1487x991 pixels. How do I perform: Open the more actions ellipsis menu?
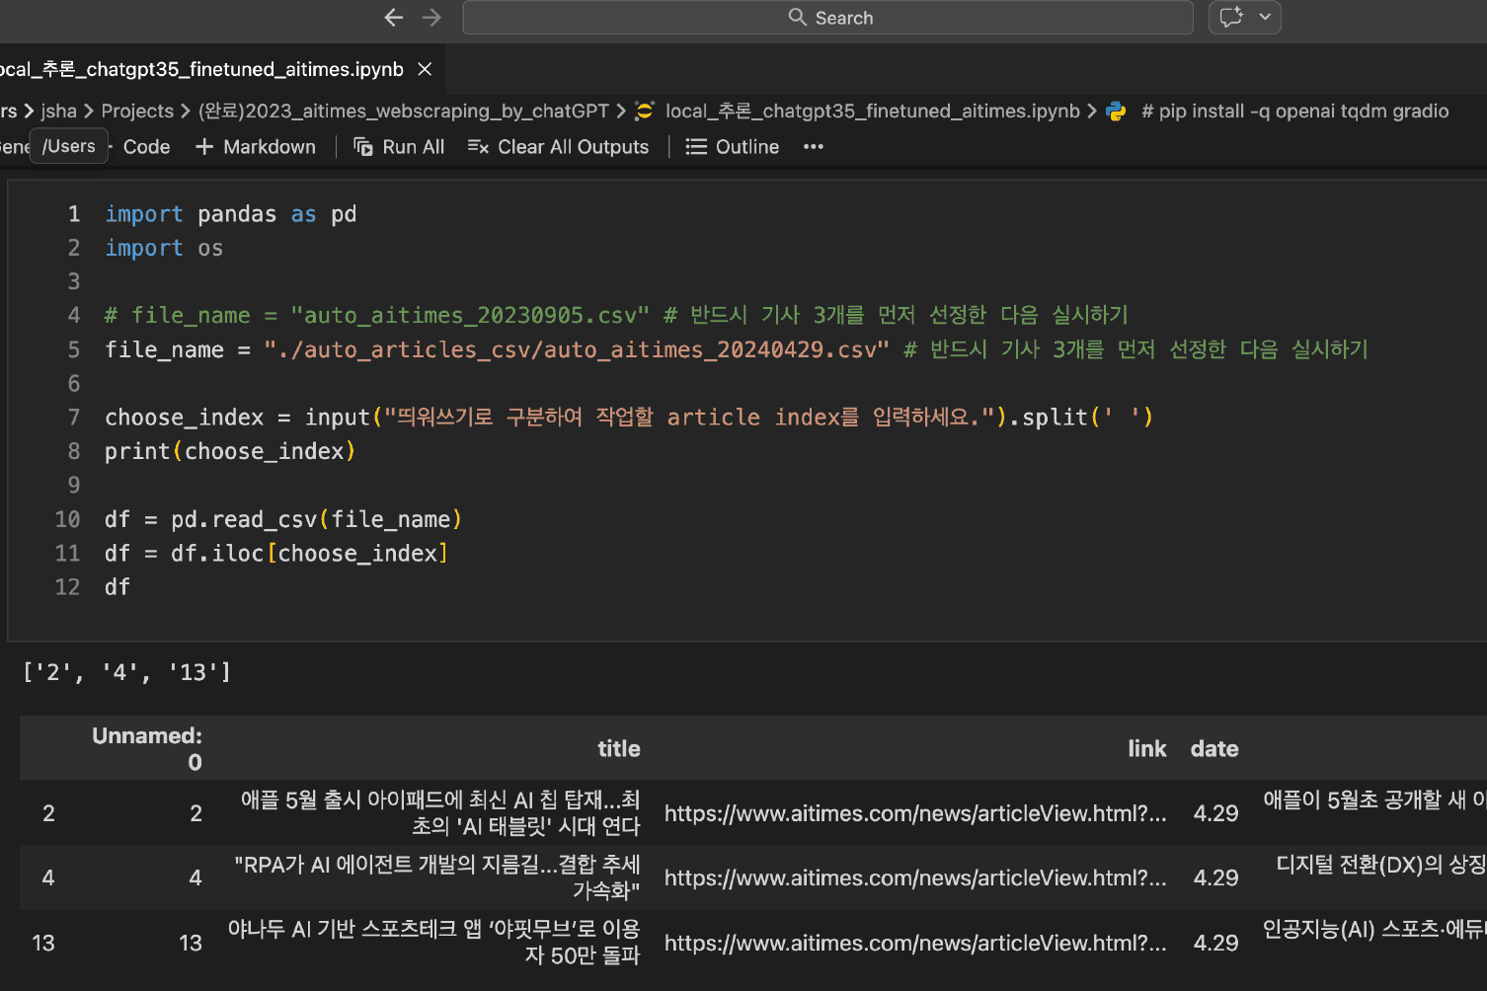(x=813, y=147)
